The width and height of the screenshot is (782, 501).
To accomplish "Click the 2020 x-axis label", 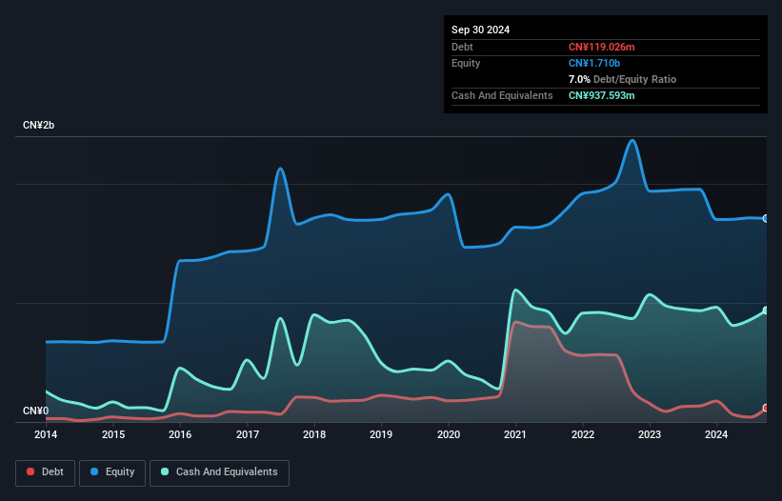I will pyautogui.click(x=449, y=434).
